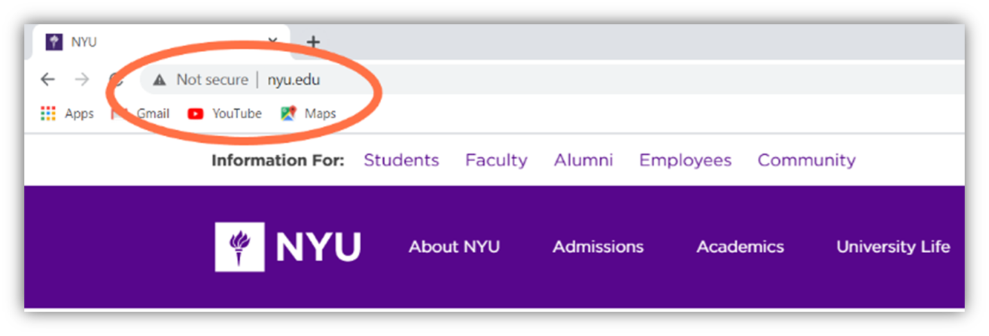Open a new tab with plus button
Screen dimensions: 989x336
[313, 42]
